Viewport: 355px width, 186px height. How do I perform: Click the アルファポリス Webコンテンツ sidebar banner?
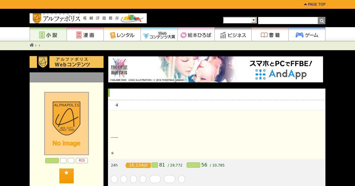[67, 62]
